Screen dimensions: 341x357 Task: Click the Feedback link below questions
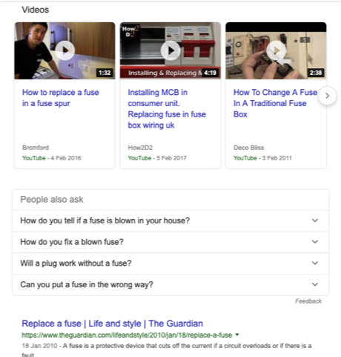pos(308,301)
